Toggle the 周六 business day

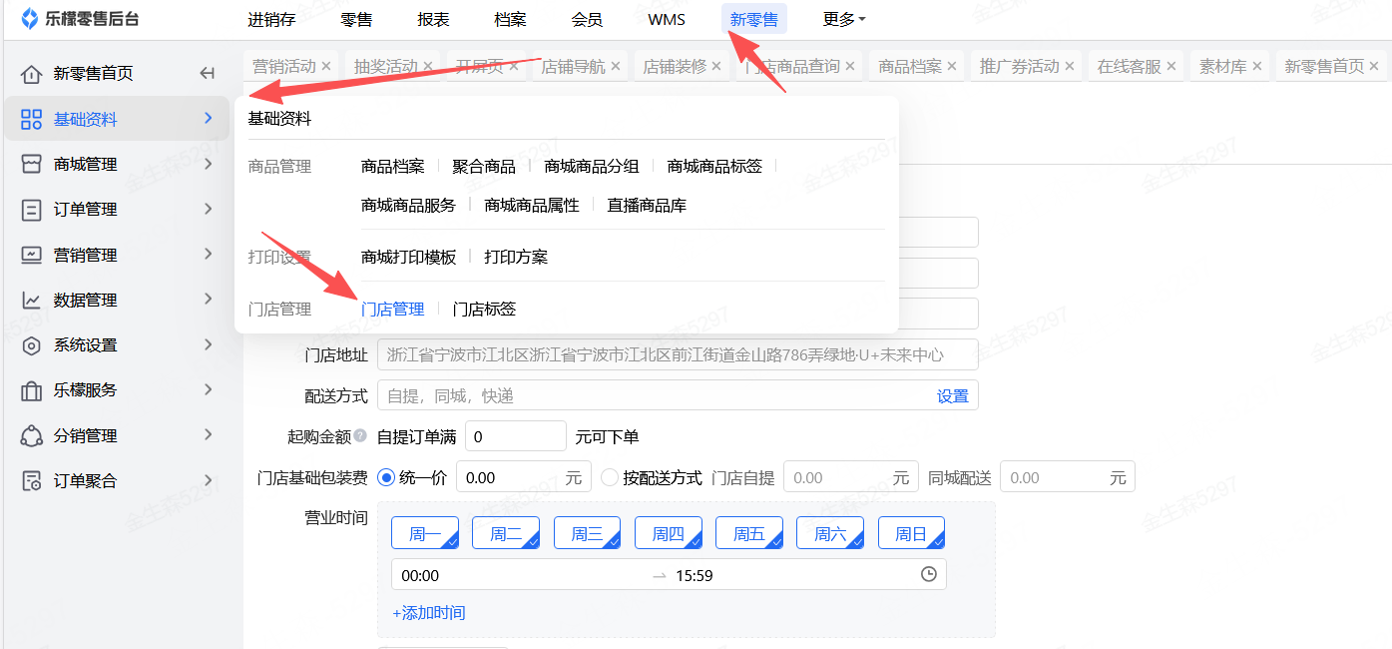point(830,533)
